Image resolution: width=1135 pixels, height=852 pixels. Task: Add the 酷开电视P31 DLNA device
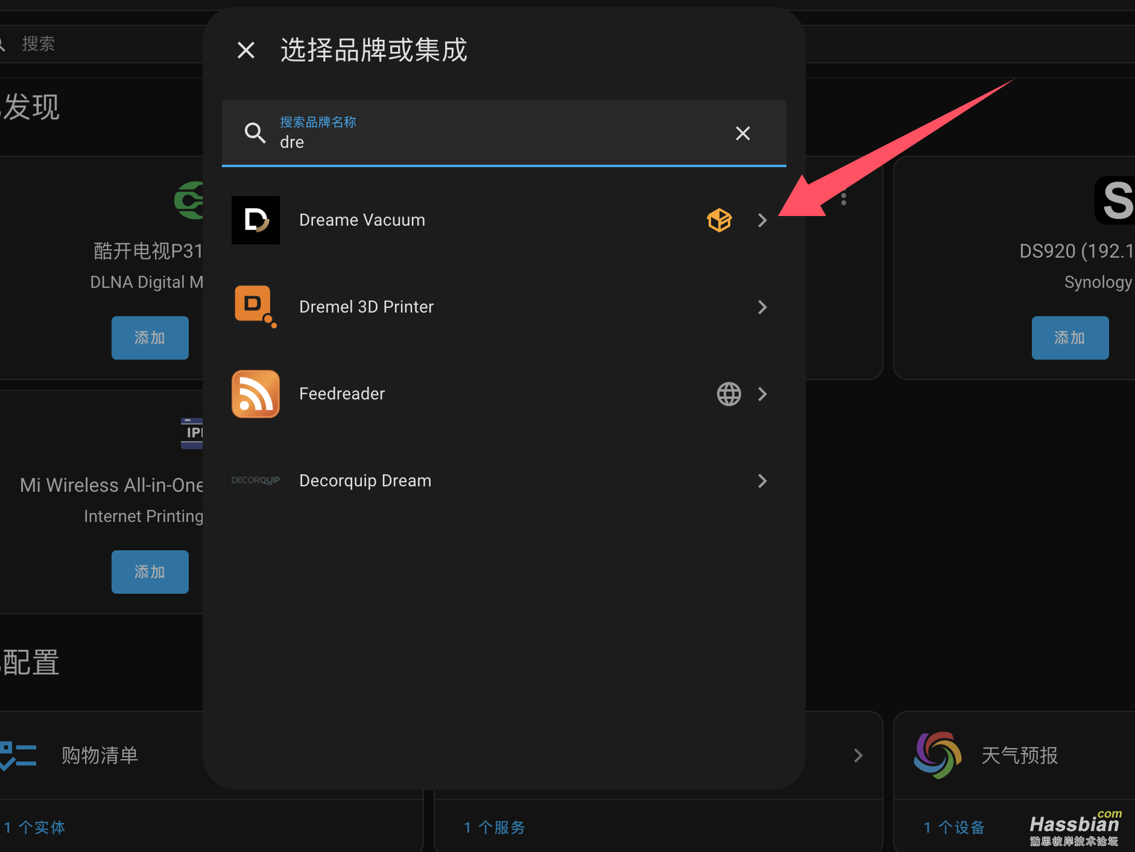pos(150,338)
